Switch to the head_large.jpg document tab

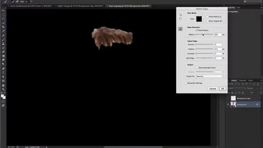pyautogui.click(x=129, y=6)
